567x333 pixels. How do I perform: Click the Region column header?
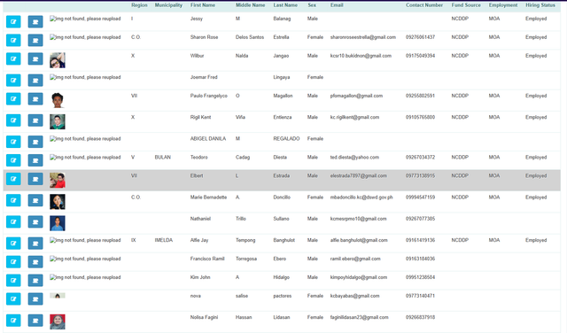tap(139, 5)
